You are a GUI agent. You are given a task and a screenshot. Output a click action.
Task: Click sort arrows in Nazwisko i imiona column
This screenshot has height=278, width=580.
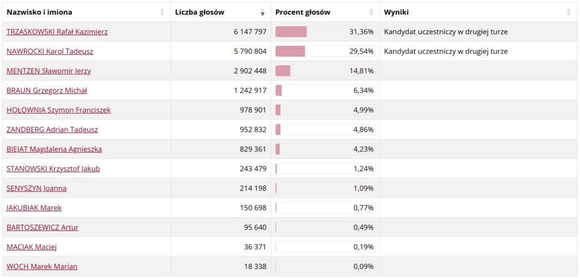tap(162, 12)
